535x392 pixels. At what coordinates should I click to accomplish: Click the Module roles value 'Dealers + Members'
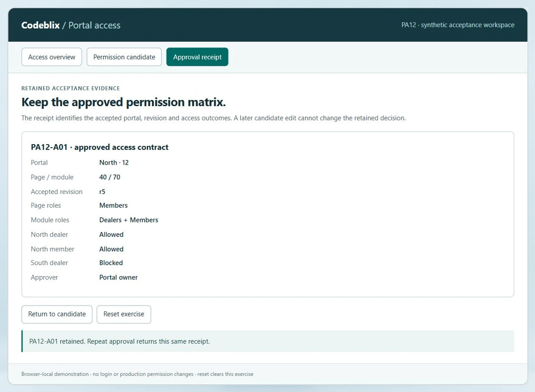(x=129, y=220)
